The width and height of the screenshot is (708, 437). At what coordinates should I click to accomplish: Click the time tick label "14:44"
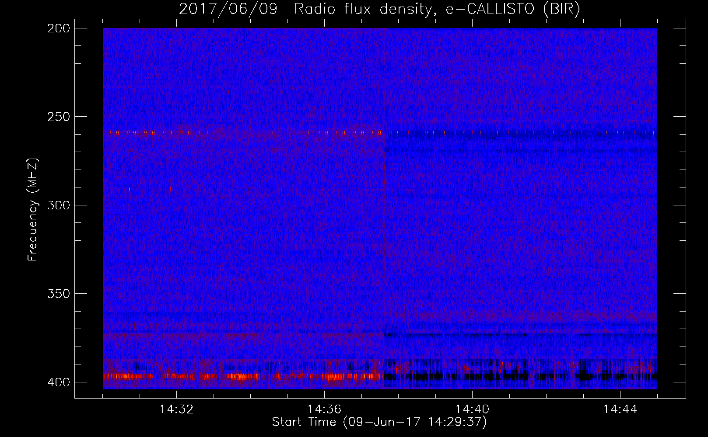pyautogui.click(x=620, y=409)
